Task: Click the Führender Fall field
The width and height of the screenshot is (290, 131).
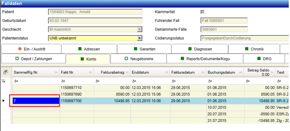Action: coord(224,21)
